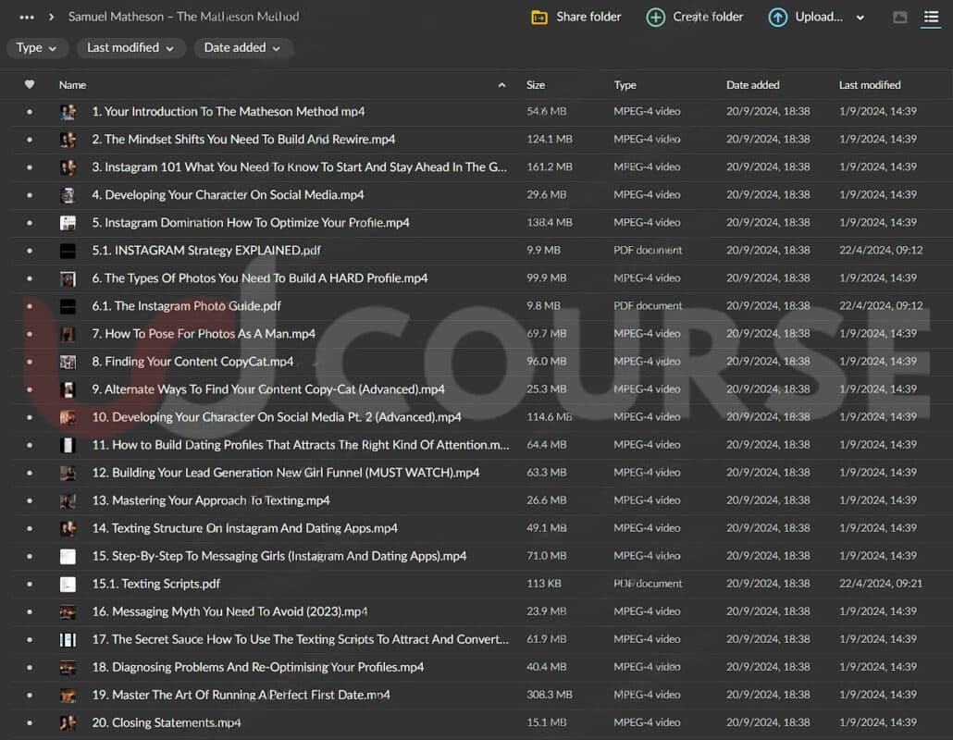Image resolution: width=953 pixels, height=740 pixels.
Task: Click the document icon beside The Instagram Photo Guide.pdf
Action: click(68, 305)
